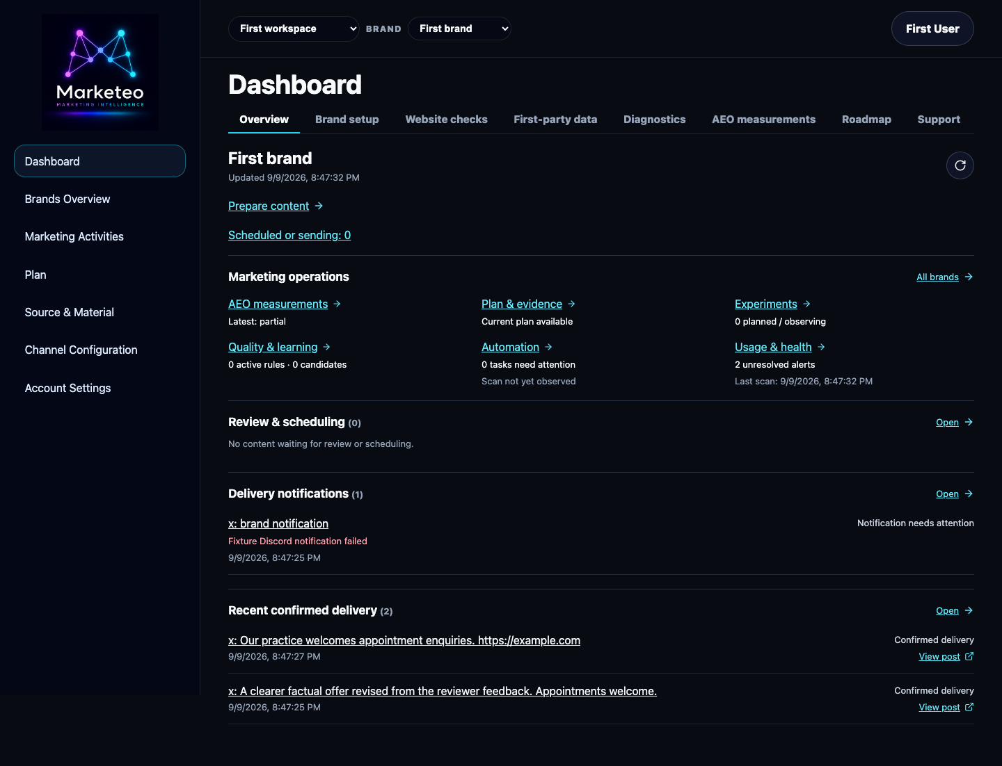
Task: Open the x: brand notification link
Action: [278, 523]
